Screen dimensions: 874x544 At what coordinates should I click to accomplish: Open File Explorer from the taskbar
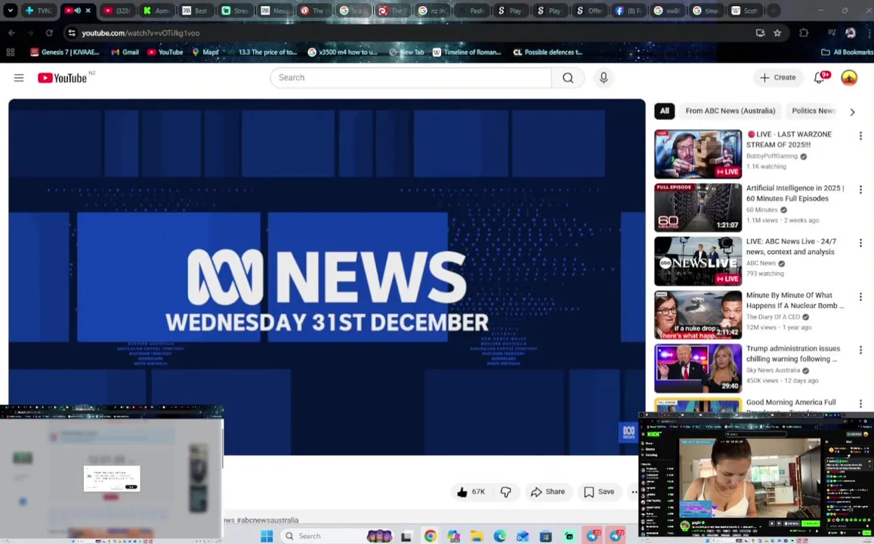pyautogui.click(x=476, y=536)
